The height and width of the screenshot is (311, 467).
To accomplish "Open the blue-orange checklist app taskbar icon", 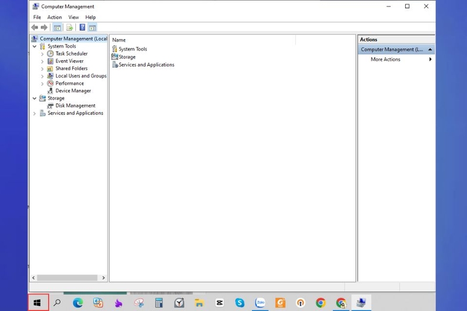I will click(x=98, y=303).
